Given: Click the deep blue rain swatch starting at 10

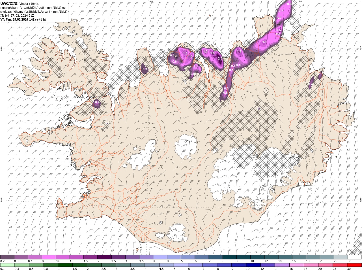Looking at the screenshot, I should click(x=253, y=265).
